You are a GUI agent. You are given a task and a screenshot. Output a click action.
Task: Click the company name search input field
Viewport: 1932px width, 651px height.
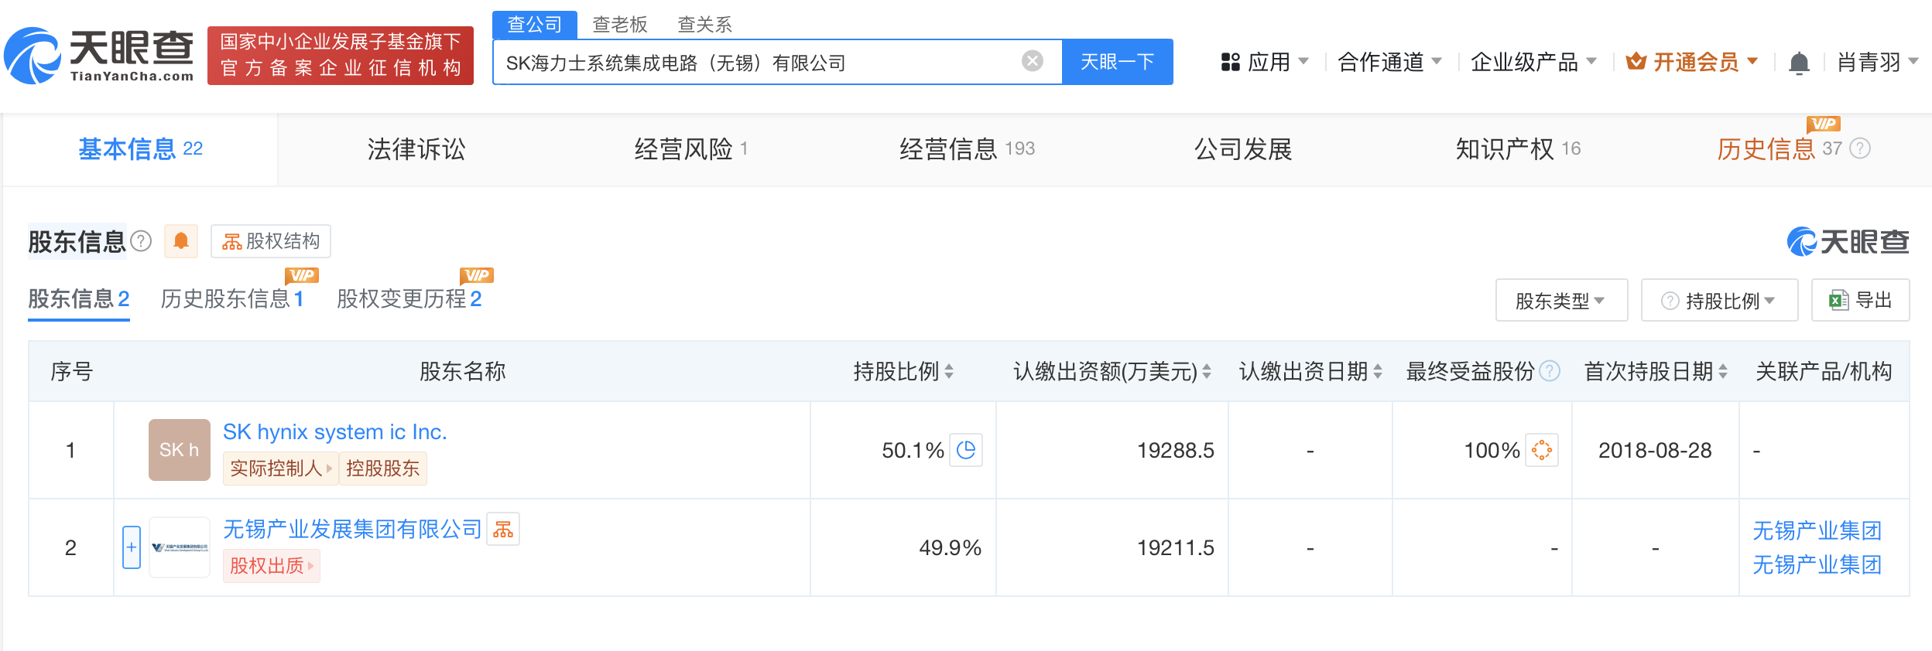tap(759, 63)
